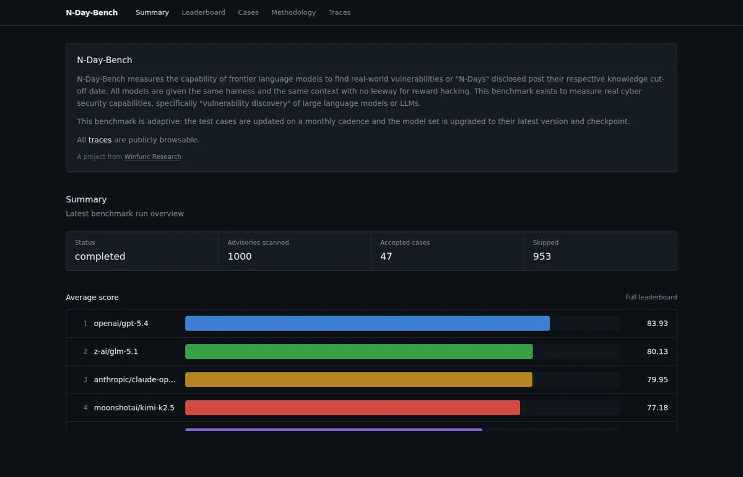Click the blue openai/gpt-5.4 score bar
This screenshot has width=743, height=477.
pos(367,324)
